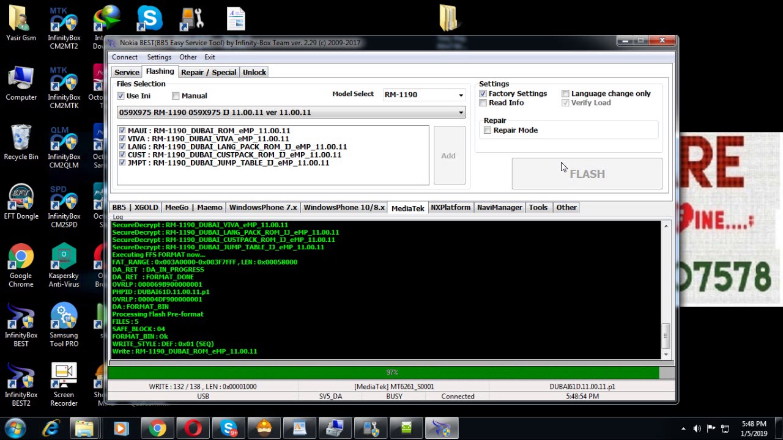Select the MeeGo | Maemo platform tab

193,208
